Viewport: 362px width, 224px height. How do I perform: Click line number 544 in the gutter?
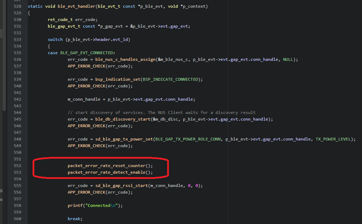click(17, 113)
